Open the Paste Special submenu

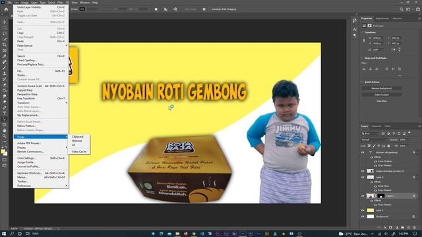click(x=41, y=45)
